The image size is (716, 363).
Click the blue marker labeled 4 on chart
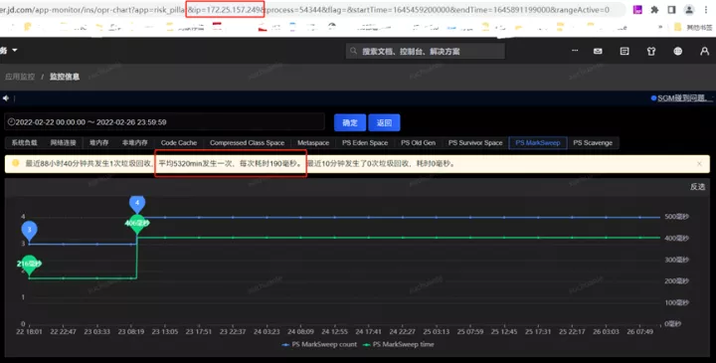pos(137,204)
